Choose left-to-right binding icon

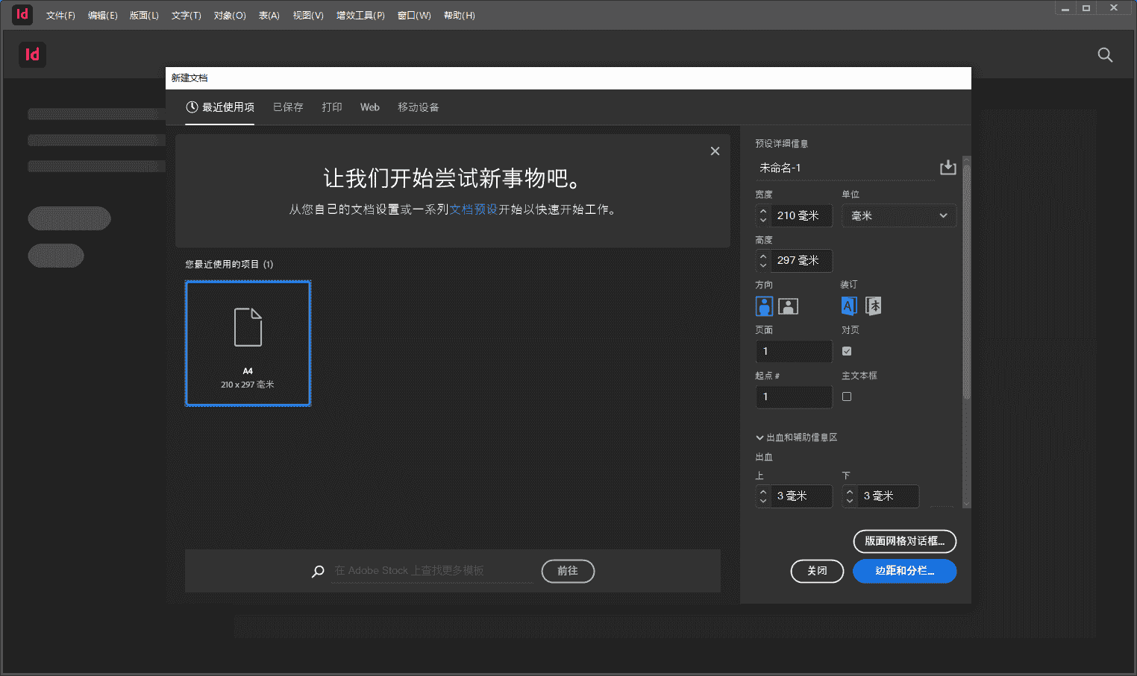849,306
